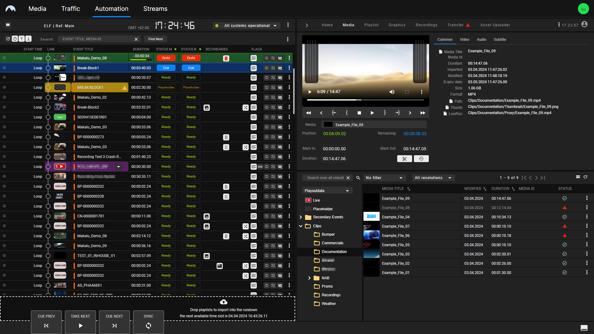Click the go-to-mark-out transport button
Viewport: 594px width, 334px height.
(x=398, y=113)
